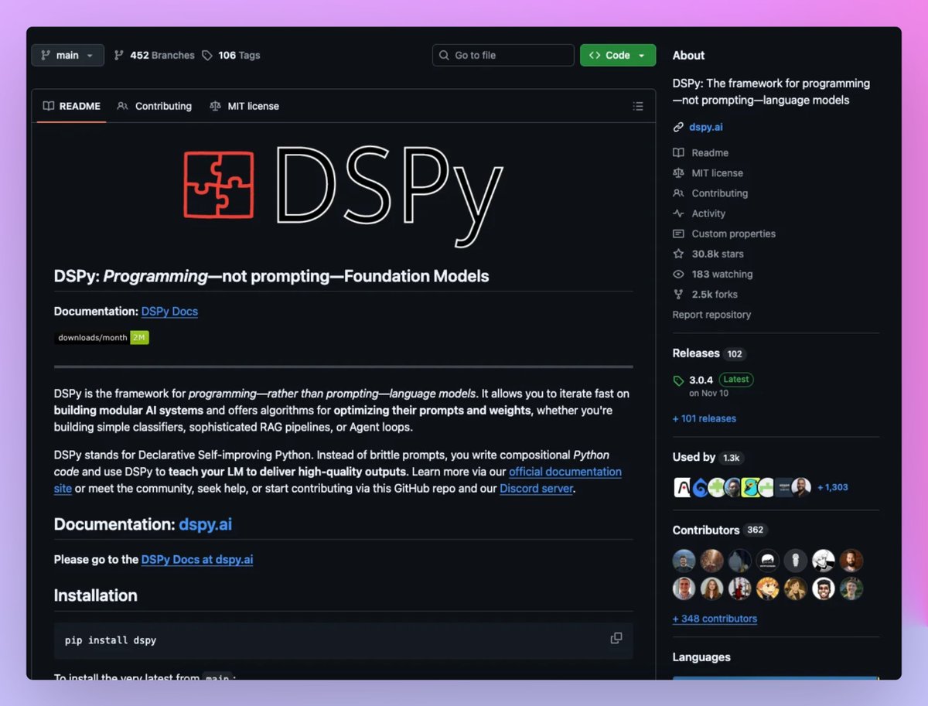928x706 pixels.
Task: Open the + 1,303 dependents link
Action: 832,487
